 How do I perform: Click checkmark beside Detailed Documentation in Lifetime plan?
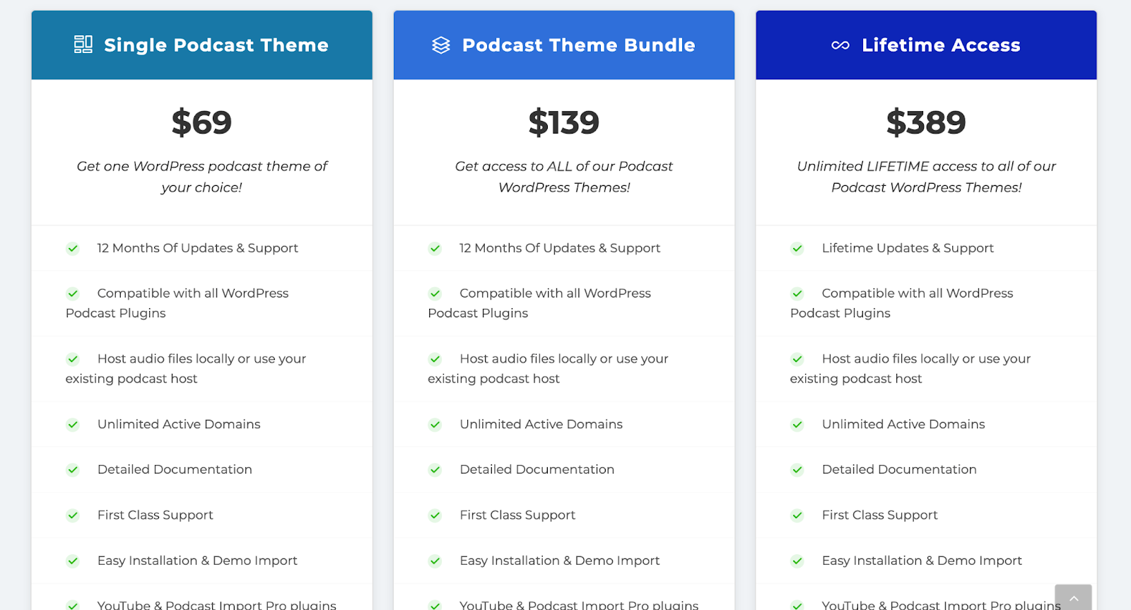tap(797, 470)
